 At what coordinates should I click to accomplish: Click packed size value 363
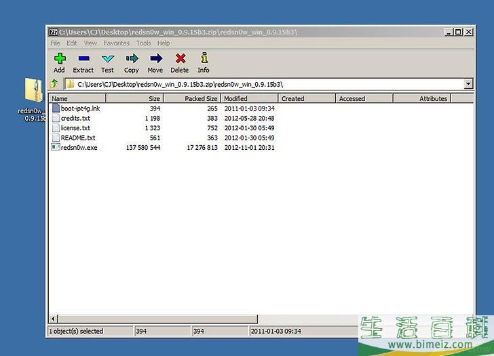click(x=212, y=138)
